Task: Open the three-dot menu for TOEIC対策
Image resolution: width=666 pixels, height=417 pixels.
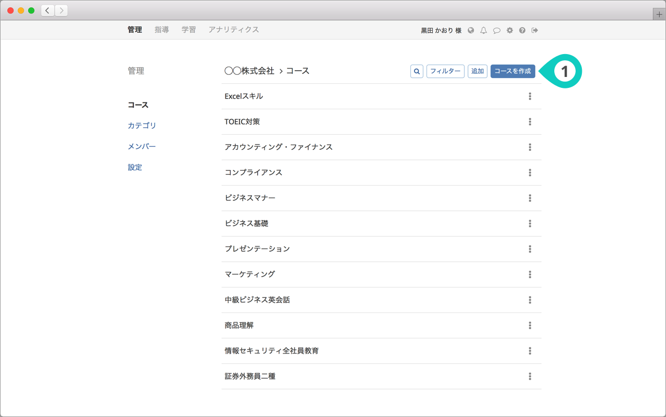Action: (530, 122)
